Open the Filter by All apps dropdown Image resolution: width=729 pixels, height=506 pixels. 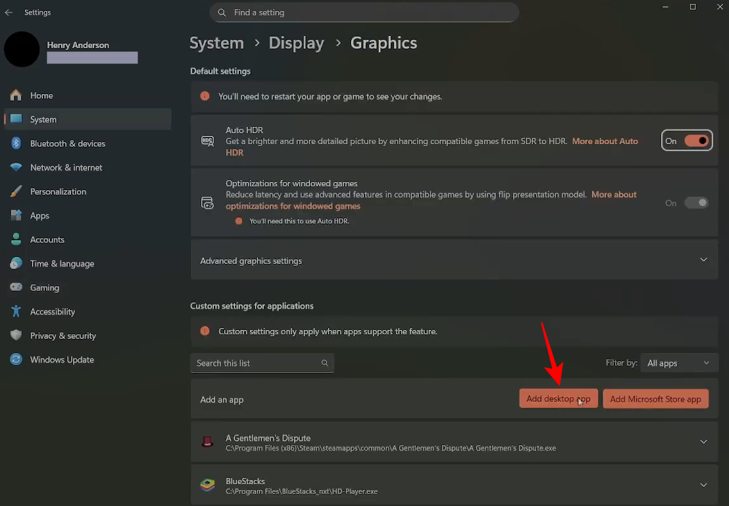pos(678,363)
